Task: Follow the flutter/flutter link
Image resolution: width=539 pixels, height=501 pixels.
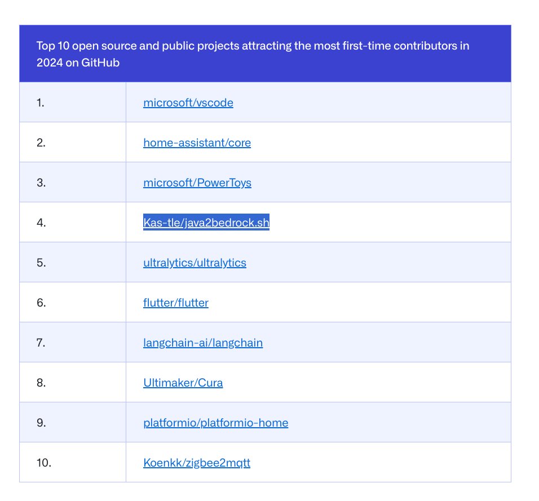Action: point(176,303)
